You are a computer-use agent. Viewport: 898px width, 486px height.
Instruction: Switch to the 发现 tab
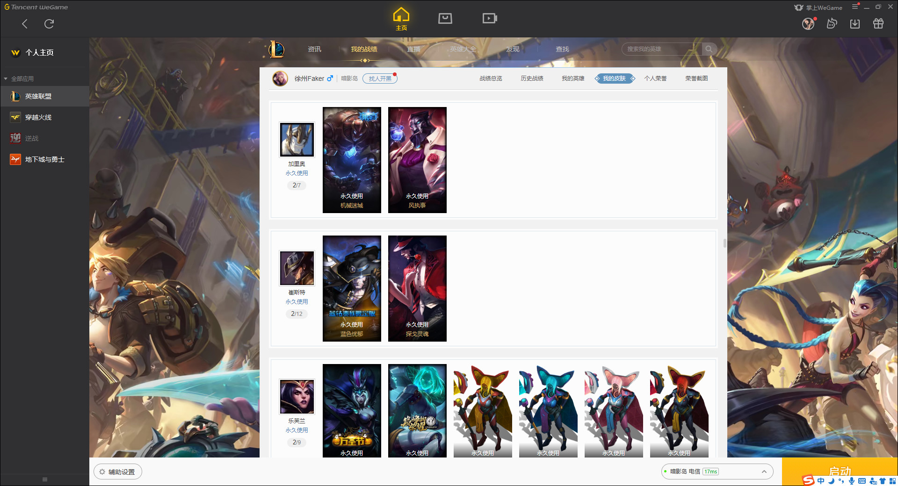tap(513, 49)
